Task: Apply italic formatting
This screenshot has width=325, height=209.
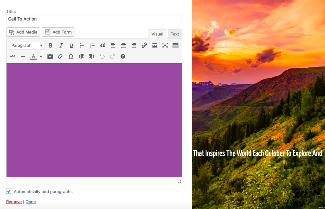Action: pyautogui.click(x=61, y=46)
